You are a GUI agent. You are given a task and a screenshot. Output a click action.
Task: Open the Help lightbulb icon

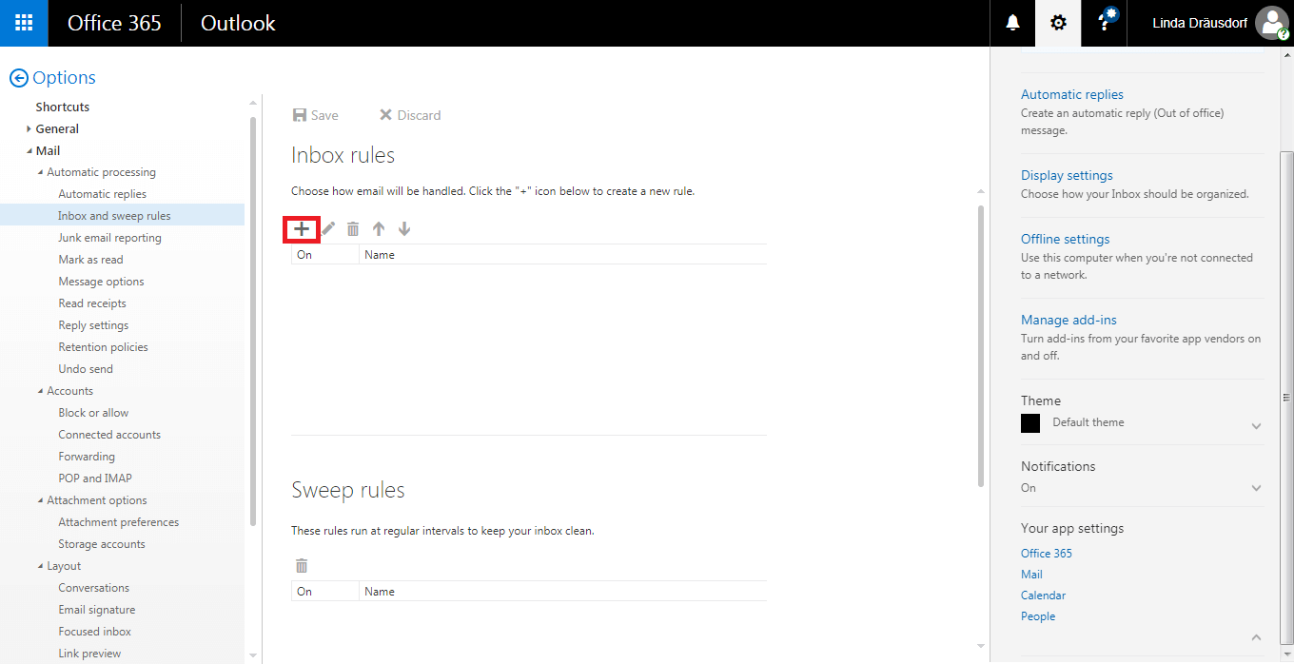pyautogui.click(x=1103, y=22)
